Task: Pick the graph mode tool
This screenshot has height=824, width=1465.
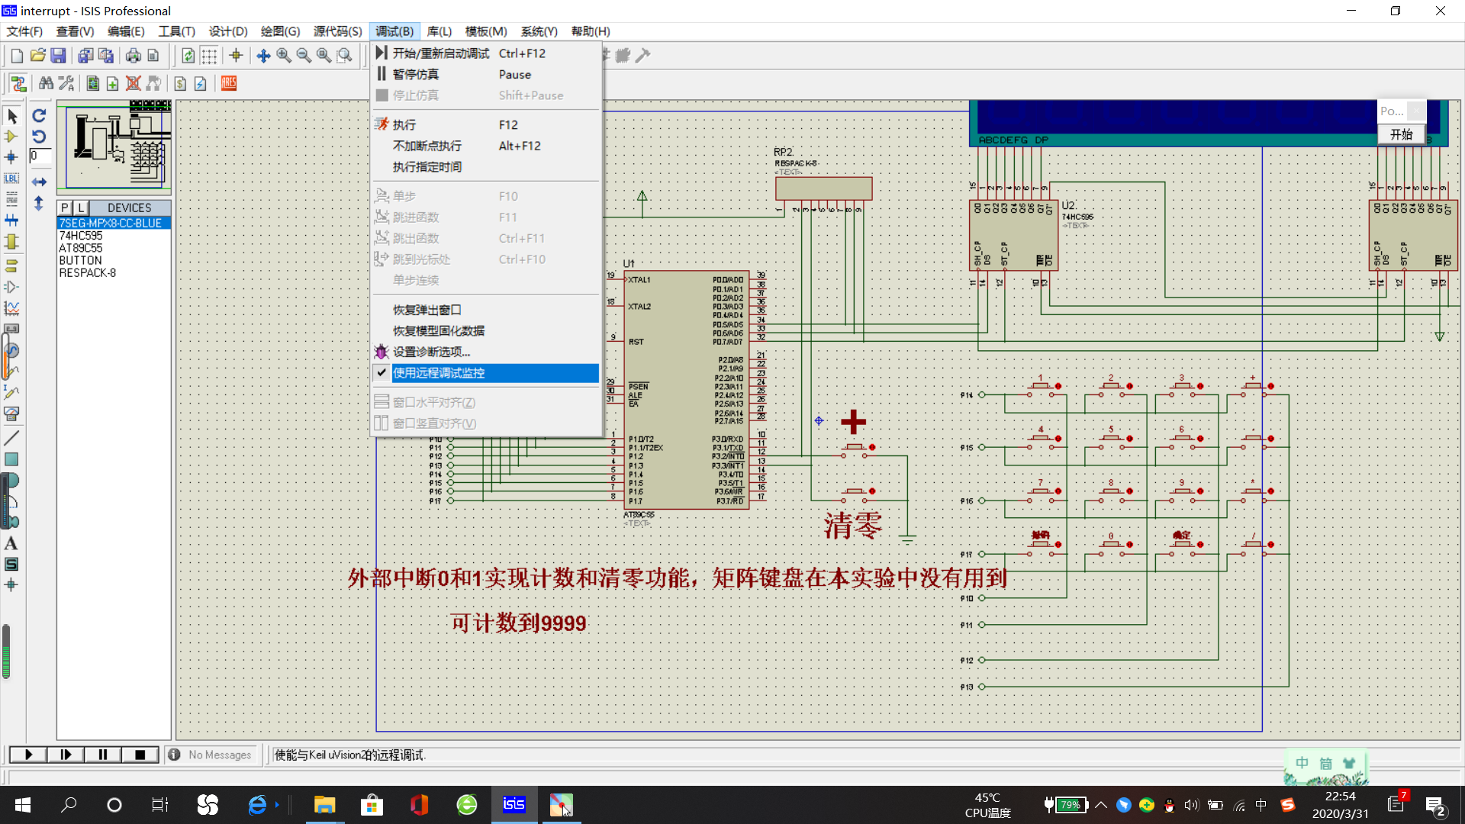Action: coord(11,308)
